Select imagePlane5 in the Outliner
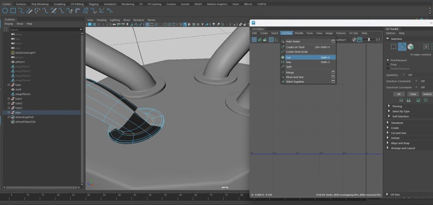The width and height of the screenshot is (433, 205). coord(23,94)
